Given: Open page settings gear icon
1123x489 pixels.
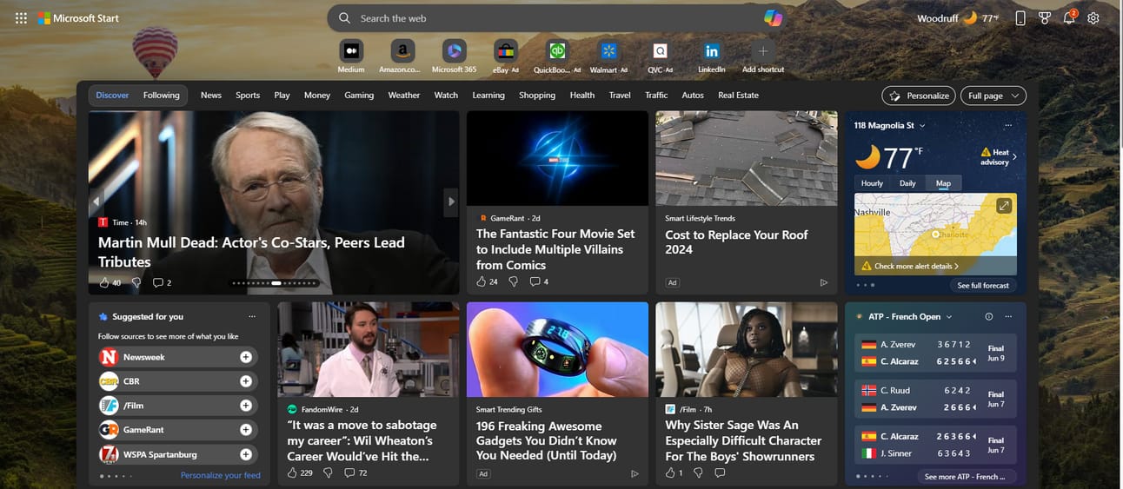Looking at the screenshot, I should point(1093,18).
